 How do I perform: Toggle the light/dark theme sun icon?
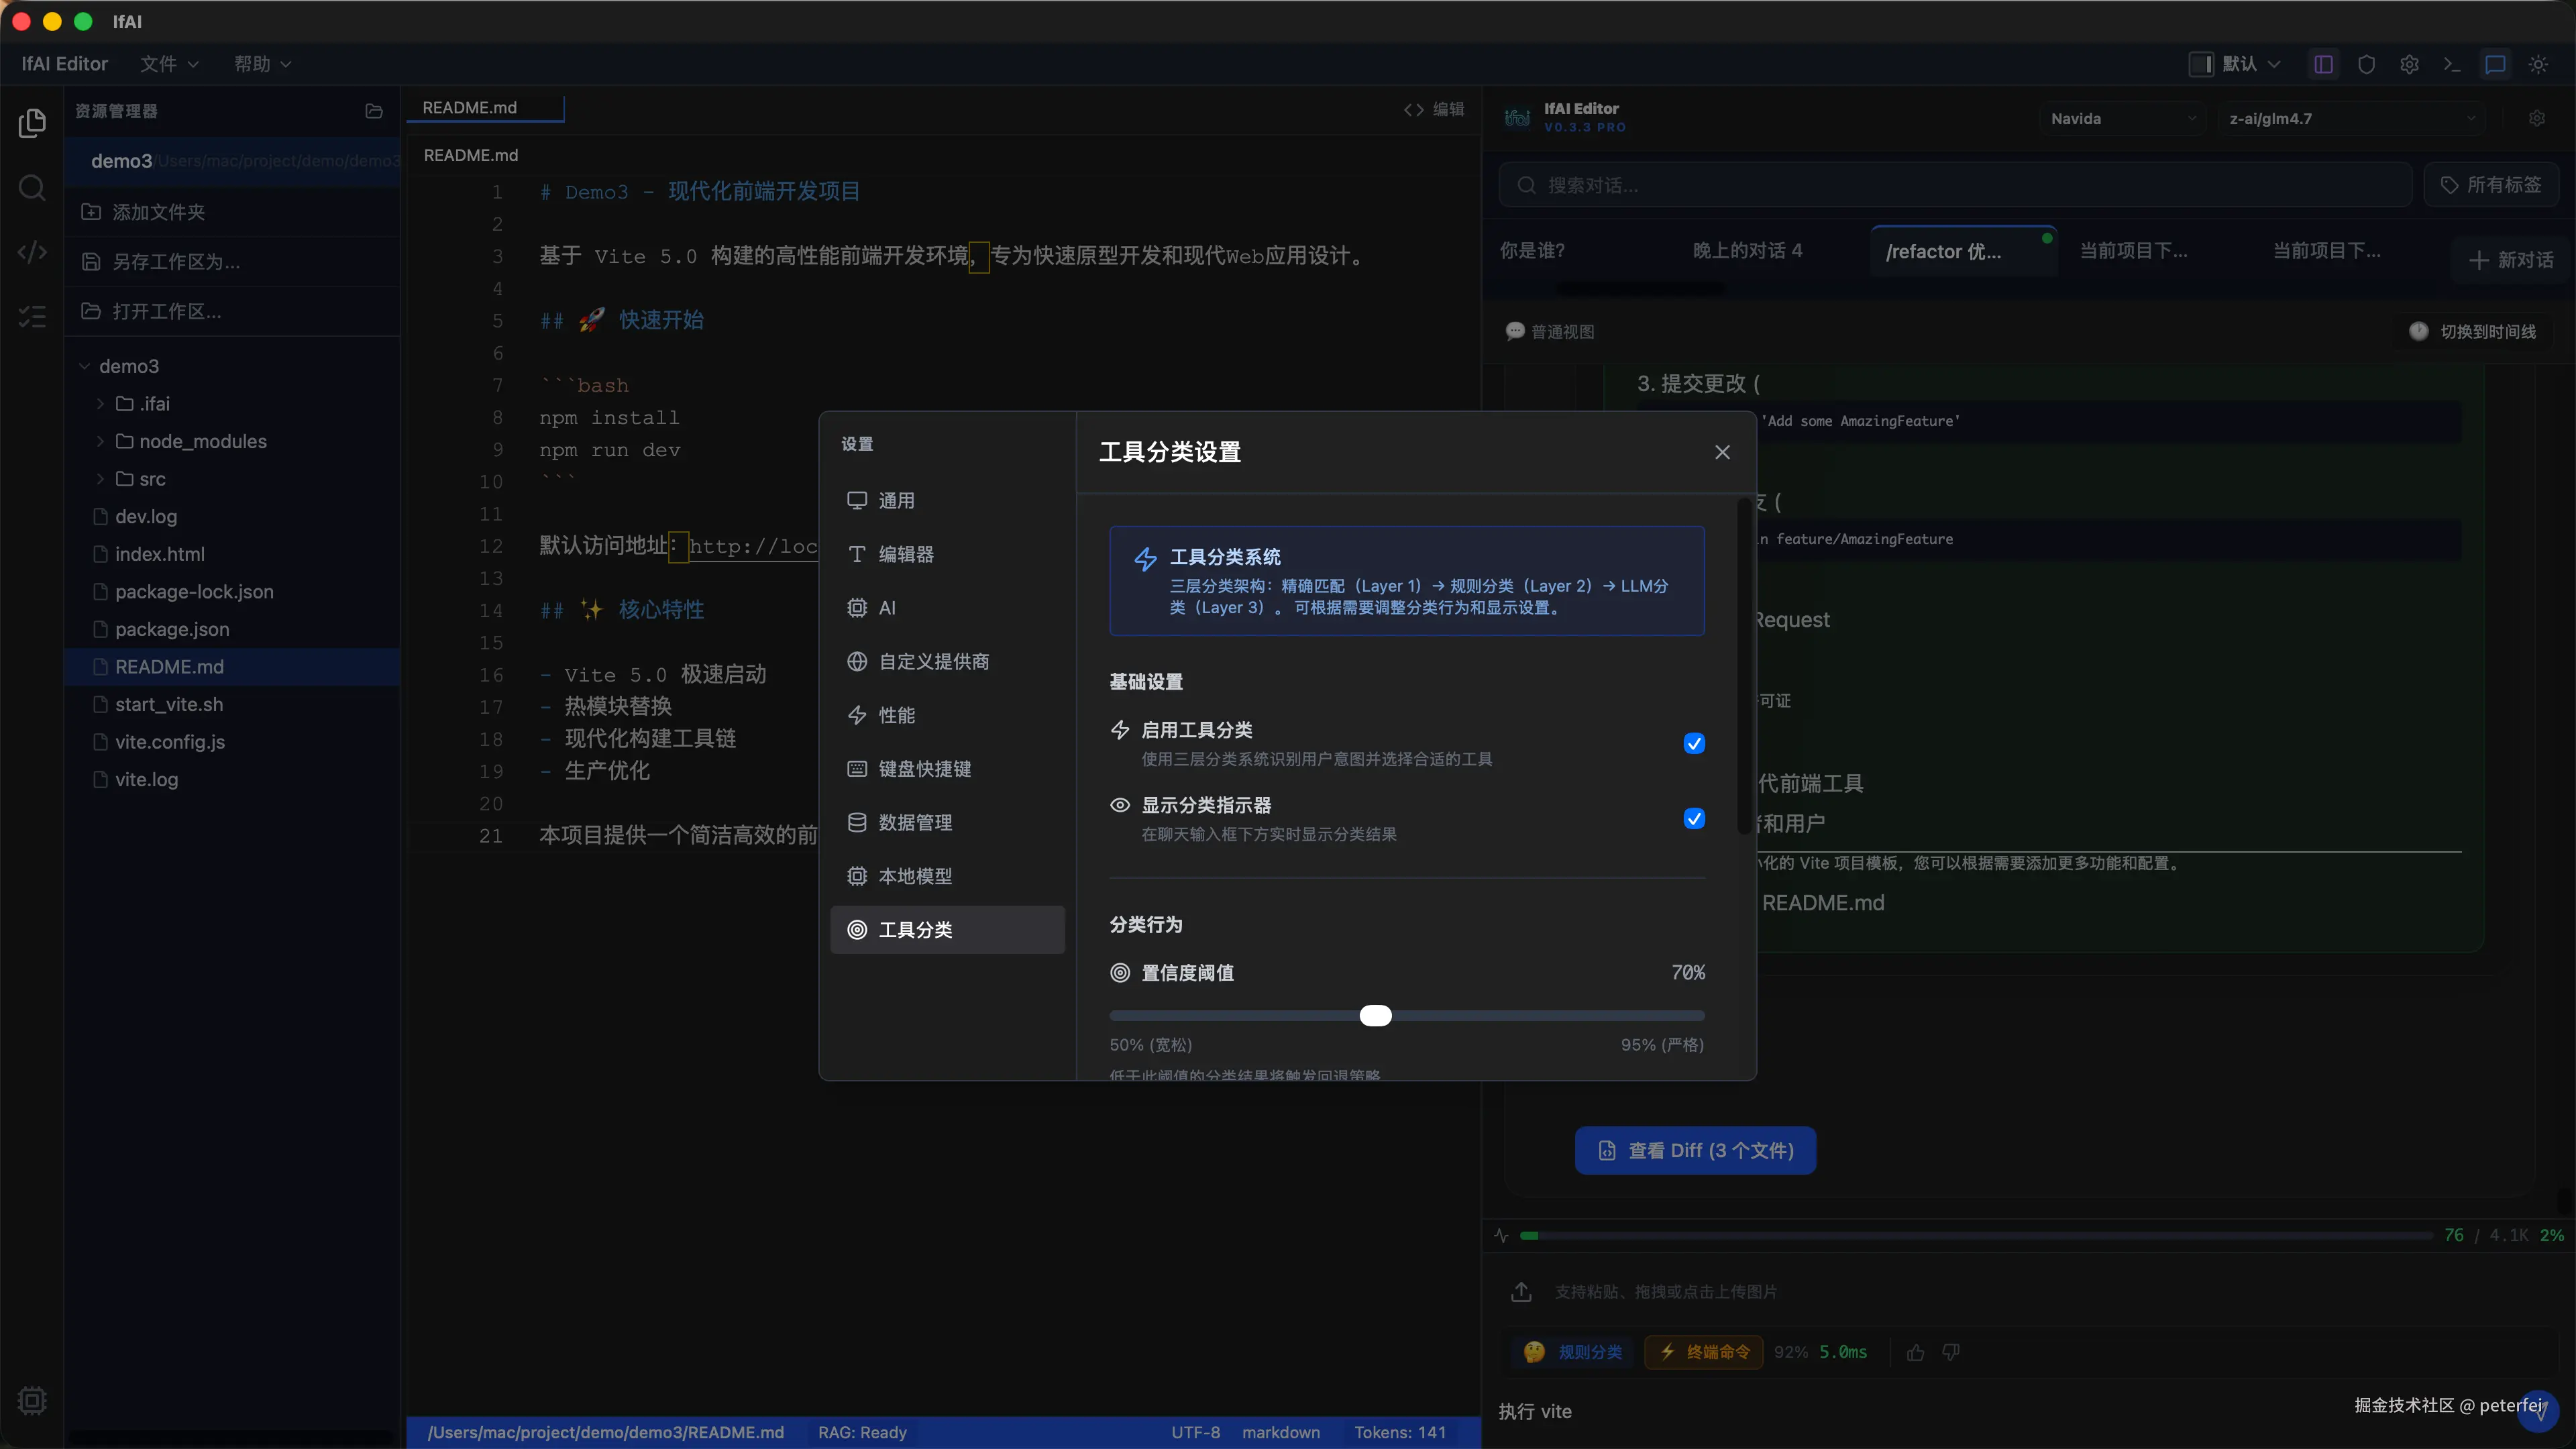(2538, 64)
